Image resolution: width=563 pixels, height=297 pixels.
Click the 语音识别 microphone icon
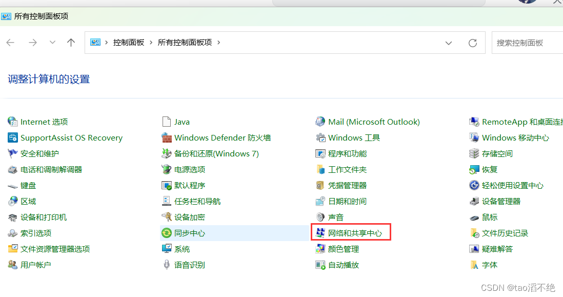pos(166,265)
